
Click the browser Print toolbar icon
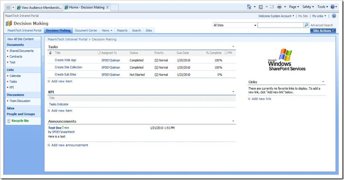[x=279, y=7]
